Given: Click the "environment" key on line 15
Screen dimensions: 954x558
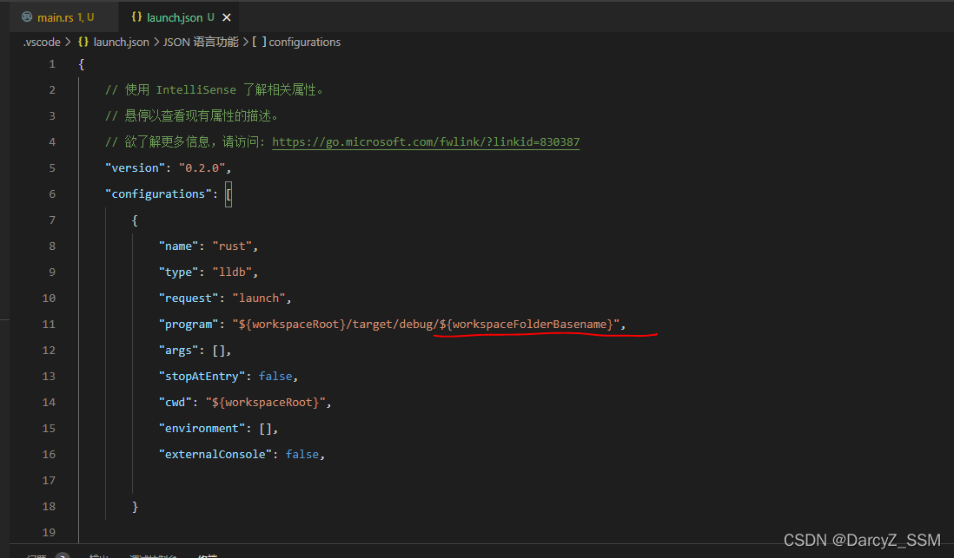Looking at the screenshot, I should click(202, 429).
